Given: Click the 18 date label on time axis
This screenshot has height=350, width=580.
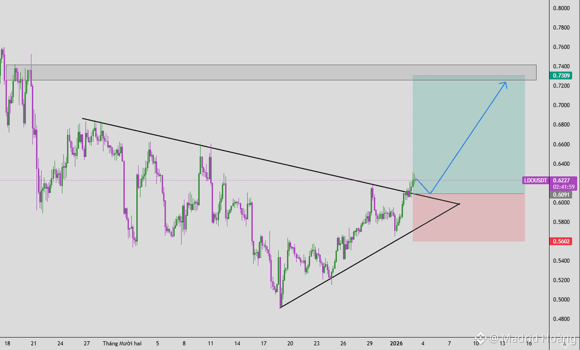Looking at the screenshot, I should pos(7,344).
